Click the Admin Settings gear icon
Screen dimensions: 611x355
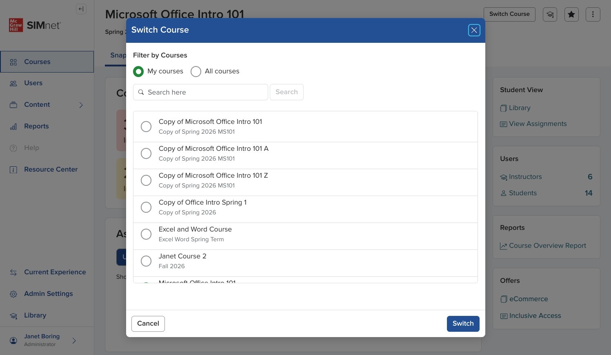point(13,294)
